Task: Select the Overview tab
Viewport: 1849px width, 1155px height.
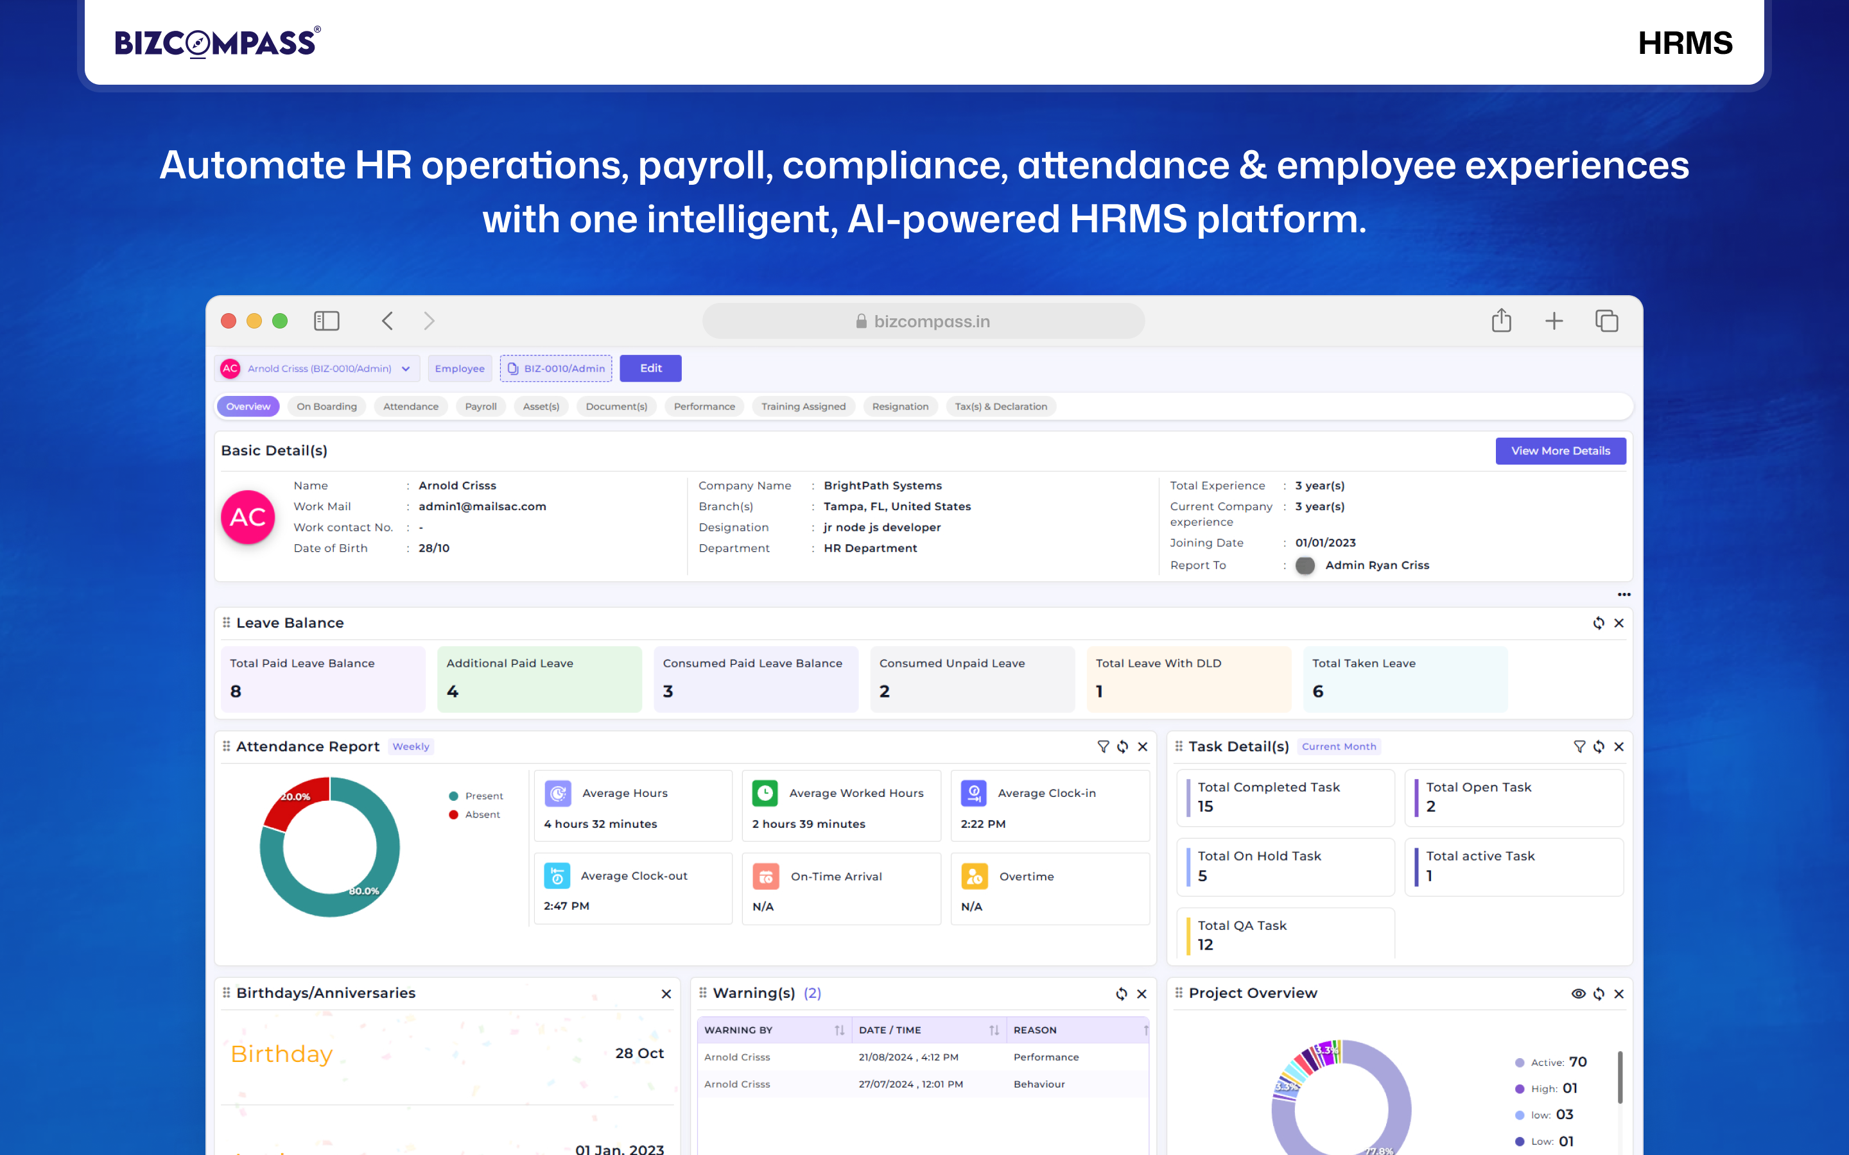Action: tap(248, 406)
